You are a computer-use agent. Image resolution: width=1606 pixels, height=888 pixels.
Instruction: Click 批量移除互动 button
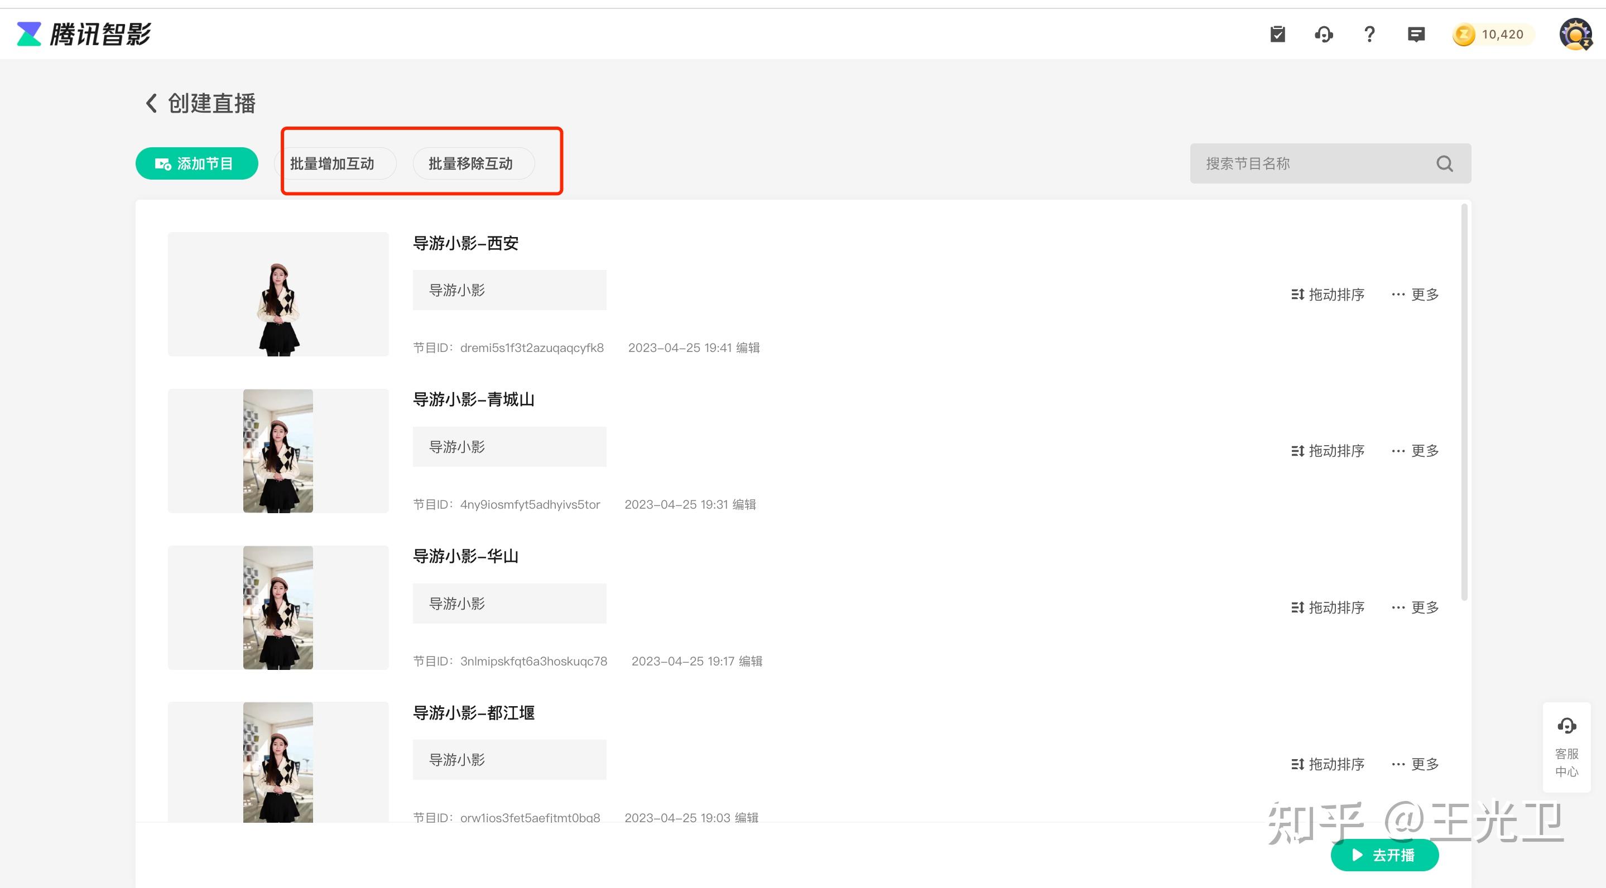tap(471, 164)
